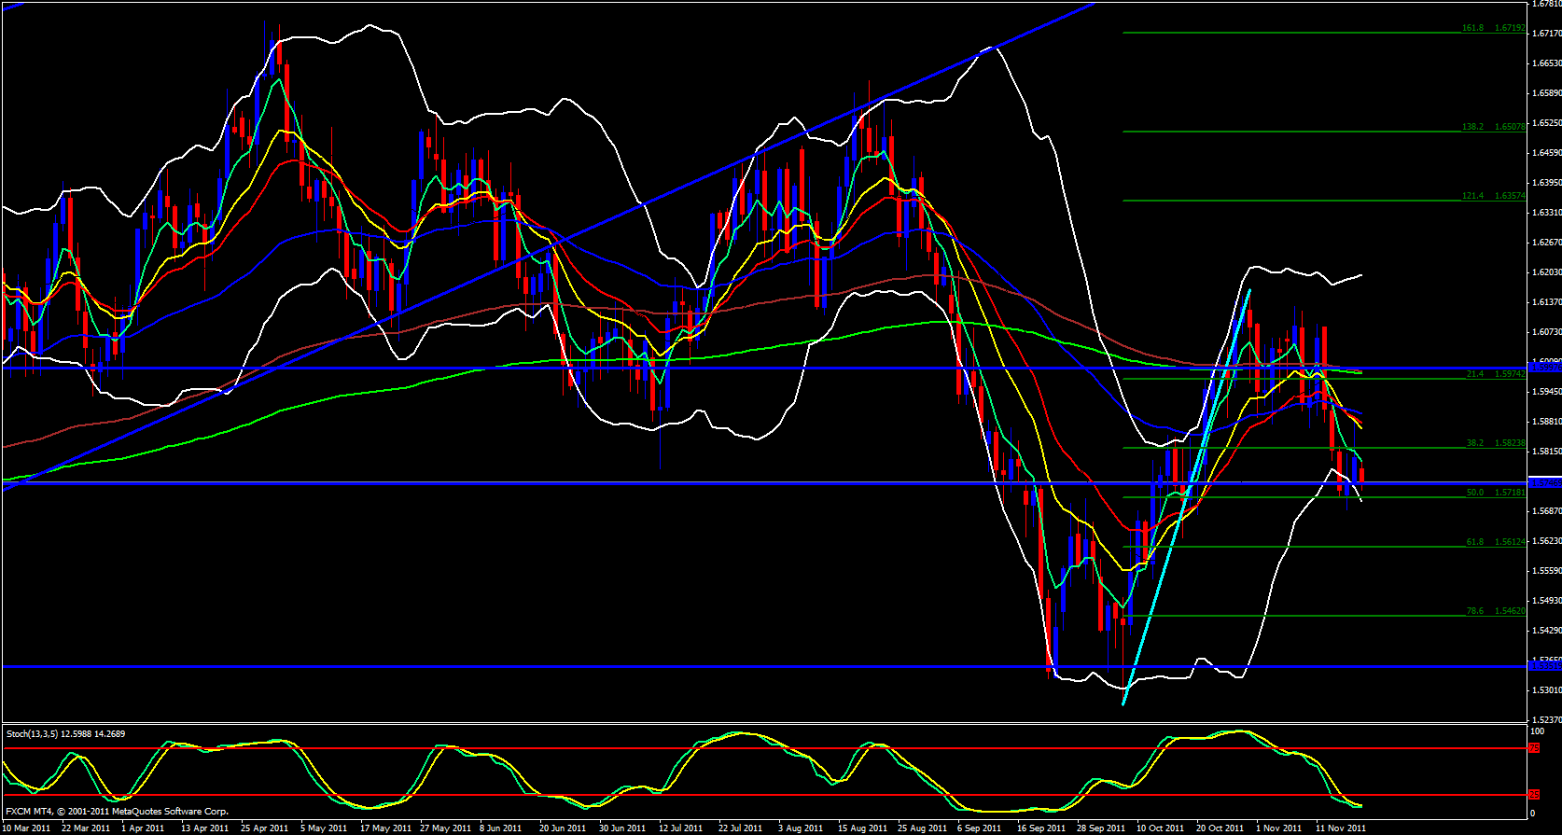The width and height of the screenshot is (1562, 835).
Task: Click the 11 Nov 2011 date label
Action: [x=1340, y=828]
